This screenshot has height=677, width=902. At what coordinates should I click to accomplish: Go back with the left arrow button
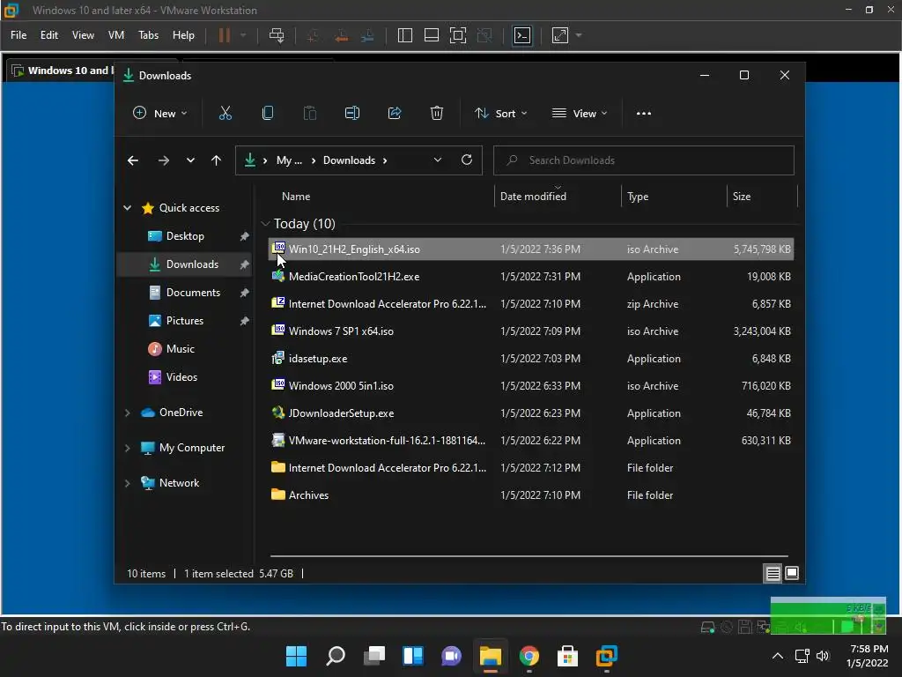[x=133, y=160]
